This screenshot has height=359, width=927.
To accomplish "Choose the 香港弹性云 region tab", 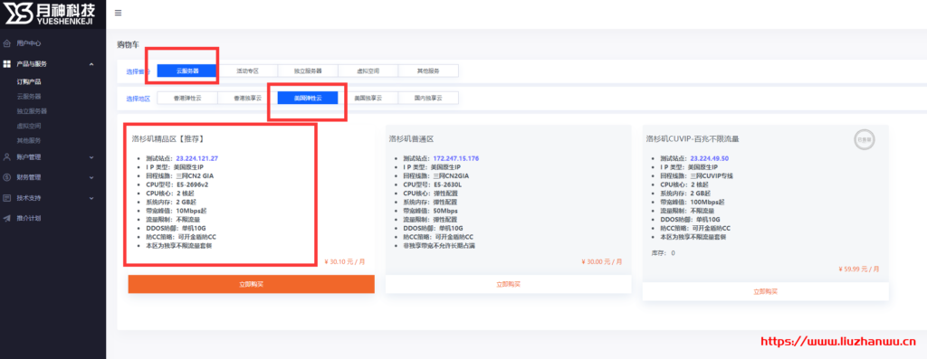I will [x=187, y=98].
